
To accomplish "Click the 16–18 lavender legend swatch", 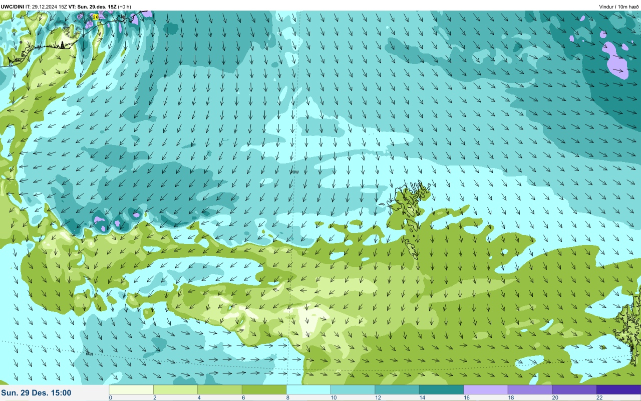I will point(486,389).
